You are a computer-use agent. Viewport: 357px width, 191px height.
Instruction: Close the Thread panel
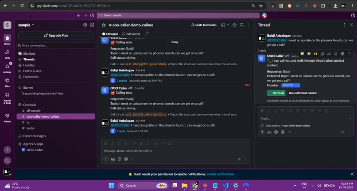351,25
